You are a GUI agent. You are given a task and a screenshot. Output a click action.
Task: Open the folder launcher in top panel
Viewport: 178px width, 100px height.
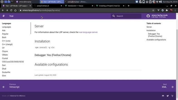click(x=9, y=2)
